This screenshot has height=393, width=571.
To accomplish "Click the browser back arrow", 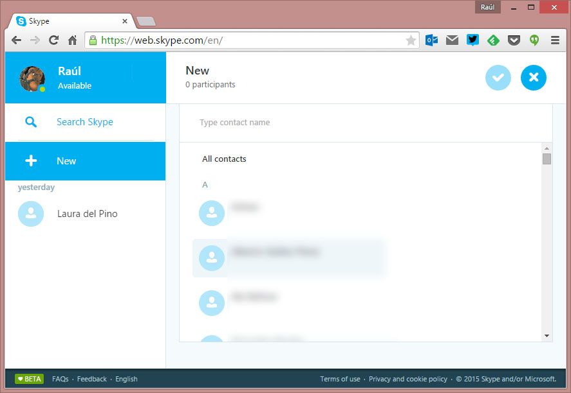I will point(16,40).
